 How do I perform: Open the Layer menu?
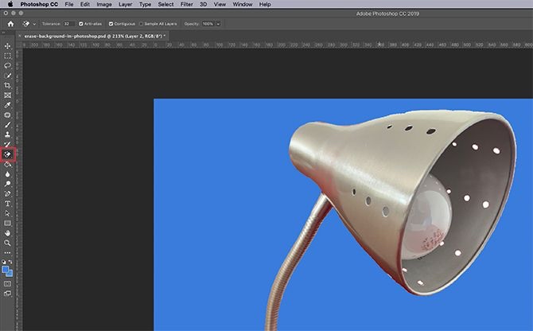tap(125, 4)
